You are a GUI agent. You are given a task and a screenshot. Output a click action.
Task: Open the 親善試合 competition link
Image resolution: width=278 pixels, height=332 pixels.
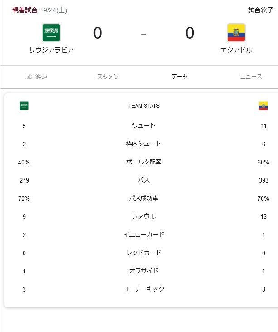25,10
